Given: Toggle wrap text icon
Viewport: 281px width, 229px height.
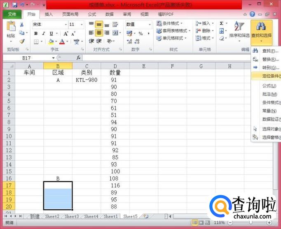Looking at the screenshot, I should [115, 25].
